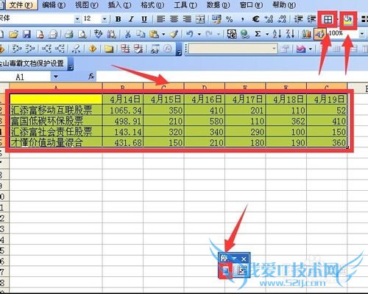
Task: Expand the AutoSum functions dropdown
Action: [x=267, y=34]
